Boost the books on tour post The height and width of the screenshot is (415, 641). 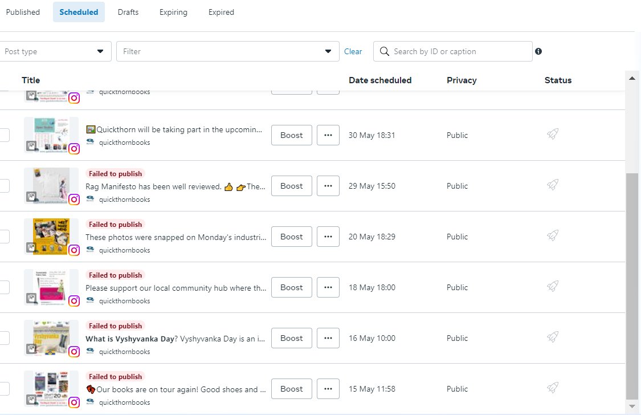point(292,388)
